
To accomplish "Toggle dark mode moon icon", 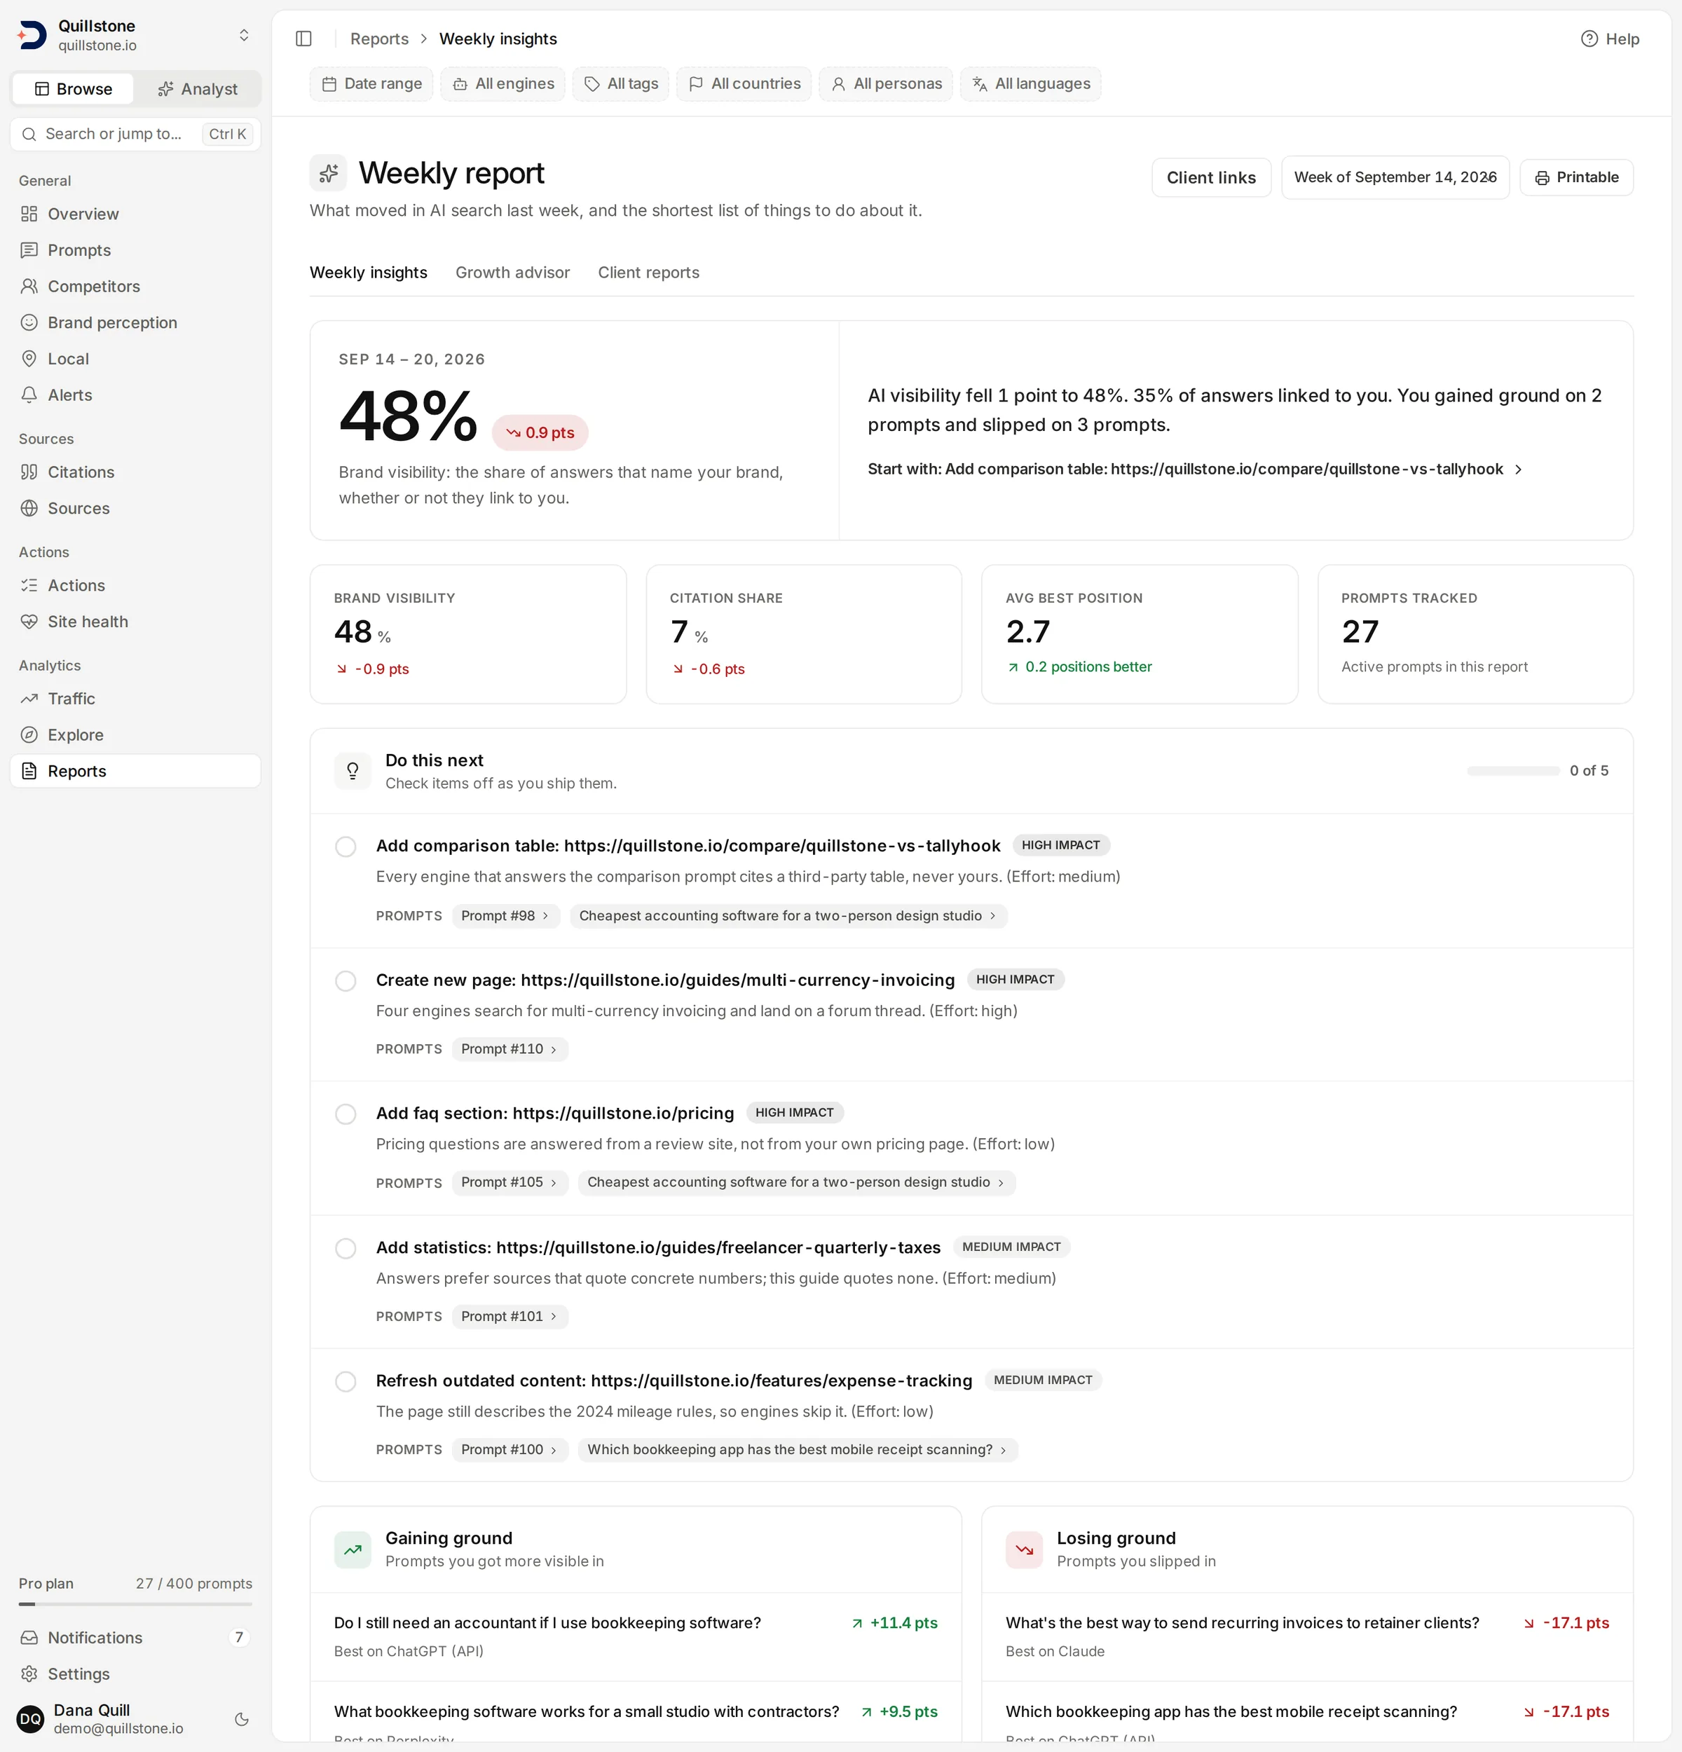I will pos(241,1719).
